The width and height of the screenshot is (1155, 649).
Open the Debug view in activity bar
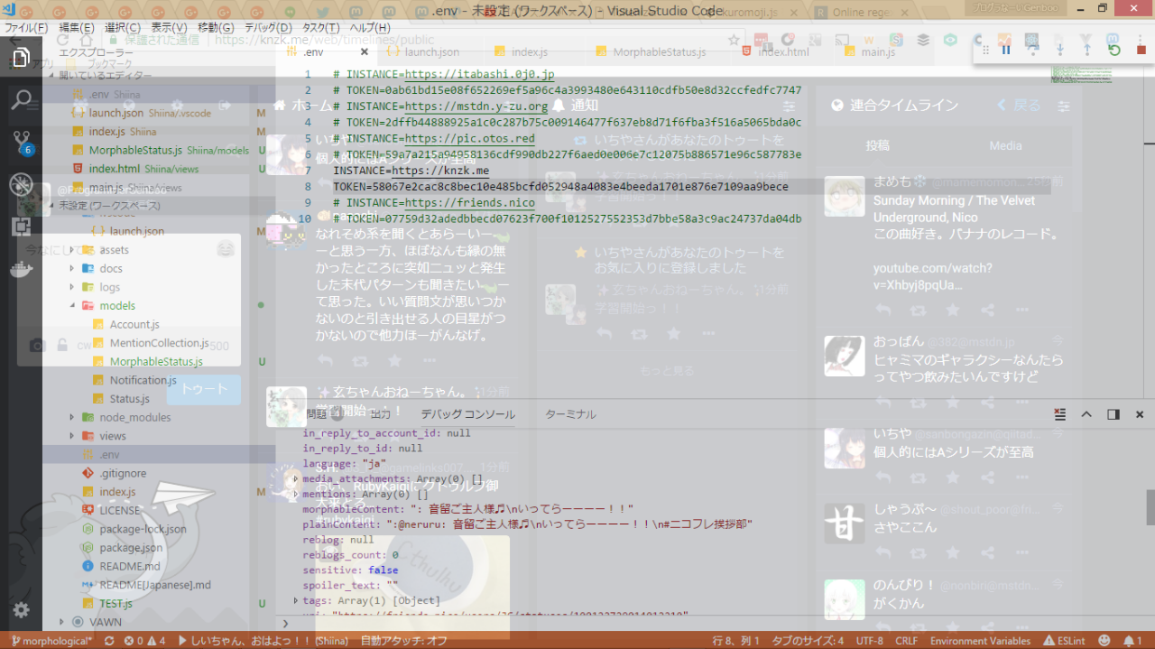point(21,185)
